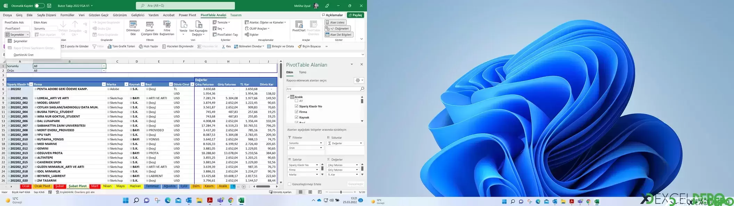Click the save icon in title bar
The width and height of the screenshot is (734, 206).
click(49, 6)
